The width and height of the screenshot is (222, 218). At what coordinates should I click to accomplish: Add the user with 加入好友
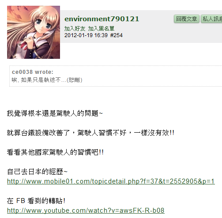75,29
